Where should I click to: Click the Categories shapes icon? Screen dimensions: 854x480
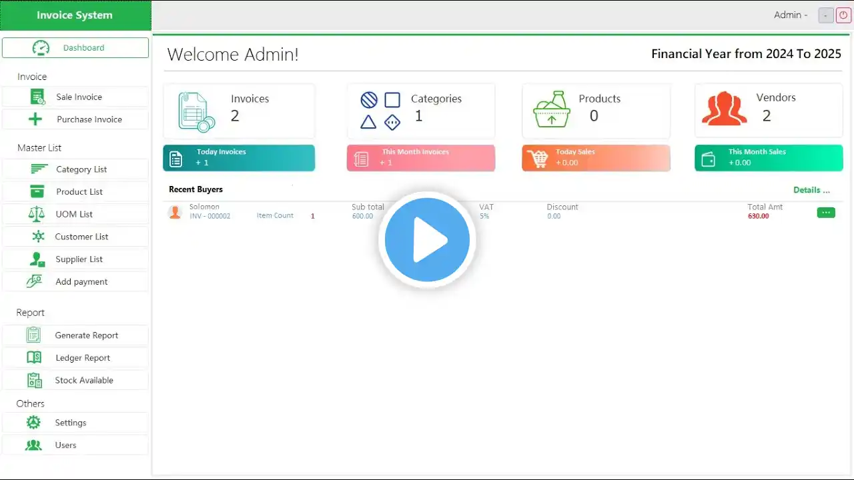click(380, 111)
